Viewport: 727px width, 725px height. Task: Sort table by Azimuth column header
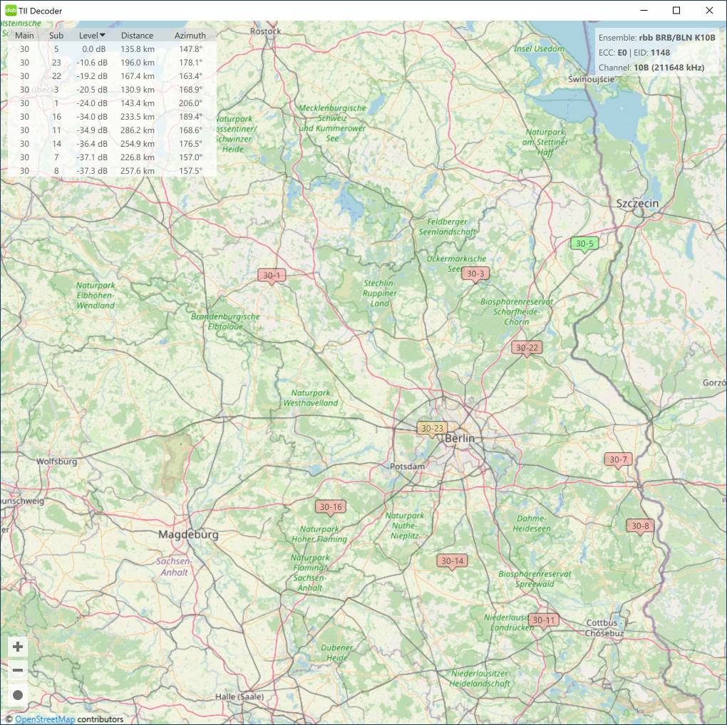pos(190,35)
